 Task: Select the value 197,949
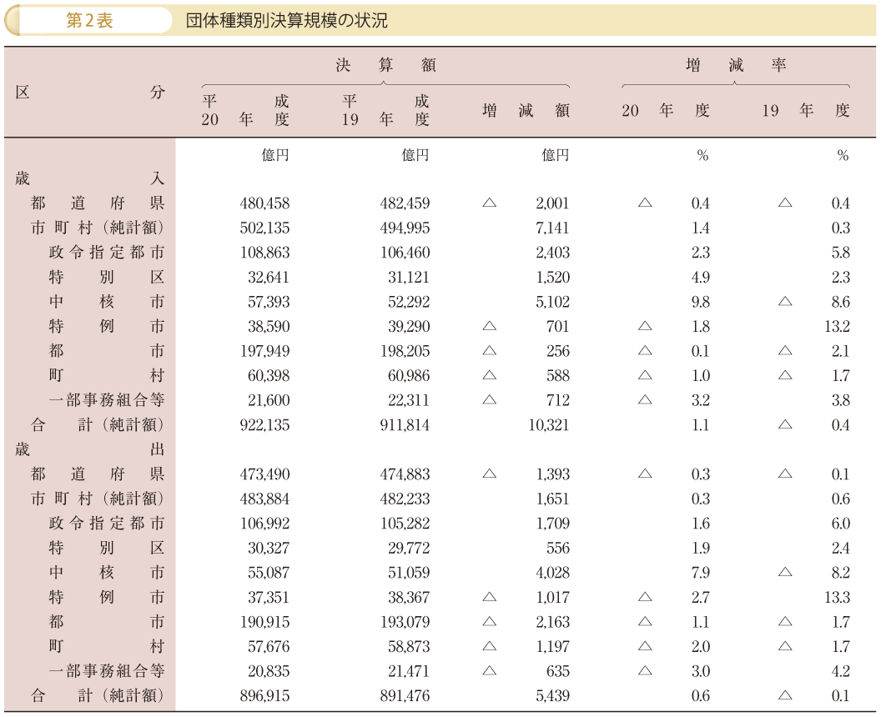point(264,352)
